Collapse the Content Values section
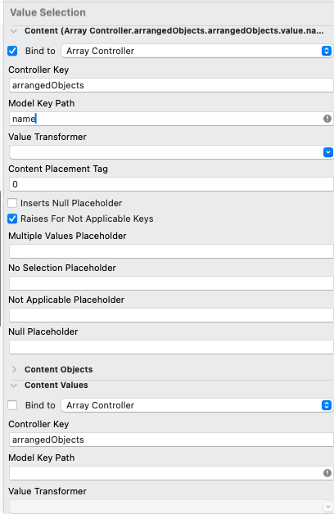The height and width of the screenshot is (514, 334). click(14, 385)
